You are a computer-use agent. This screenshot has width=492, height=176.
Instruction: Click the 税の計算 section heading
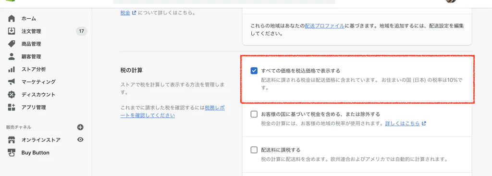coord(131,71)
